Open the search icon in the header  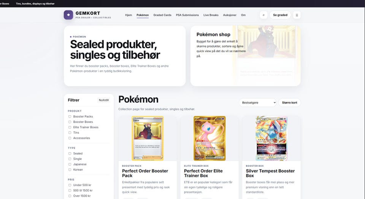tap(263, 15)
